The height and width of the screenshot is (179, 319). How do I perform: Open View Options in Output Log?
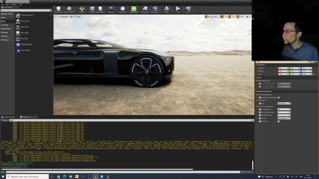(x=247, y=172)
